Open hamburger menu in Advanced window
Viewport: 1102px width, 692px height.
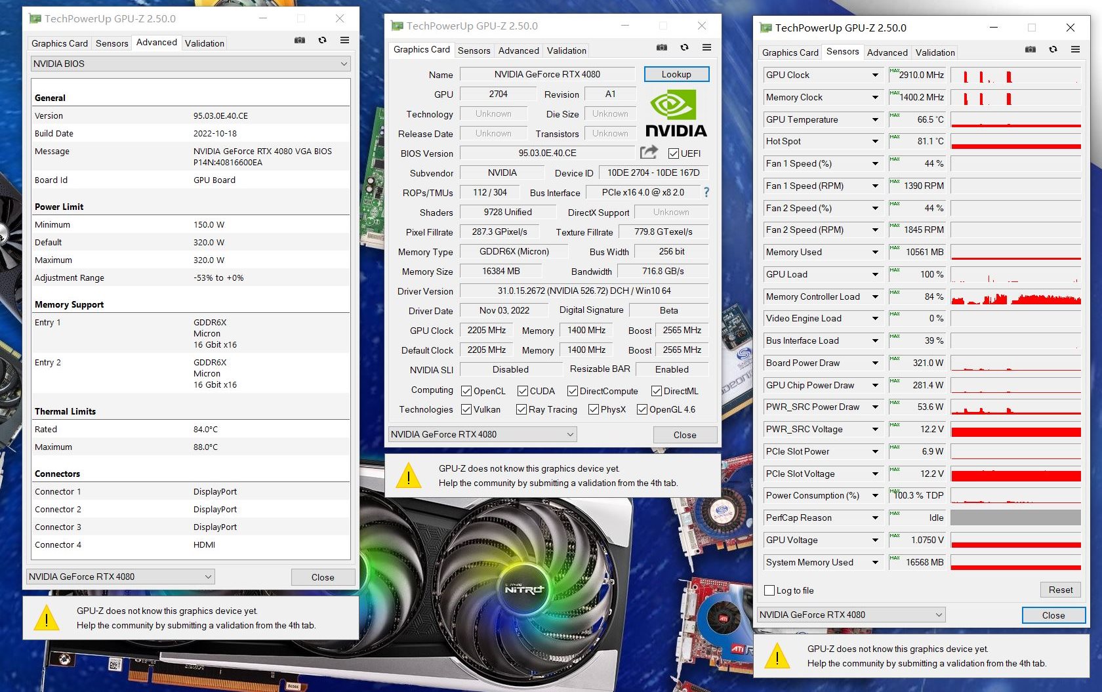pyautogui.click(x=344, y=41)
